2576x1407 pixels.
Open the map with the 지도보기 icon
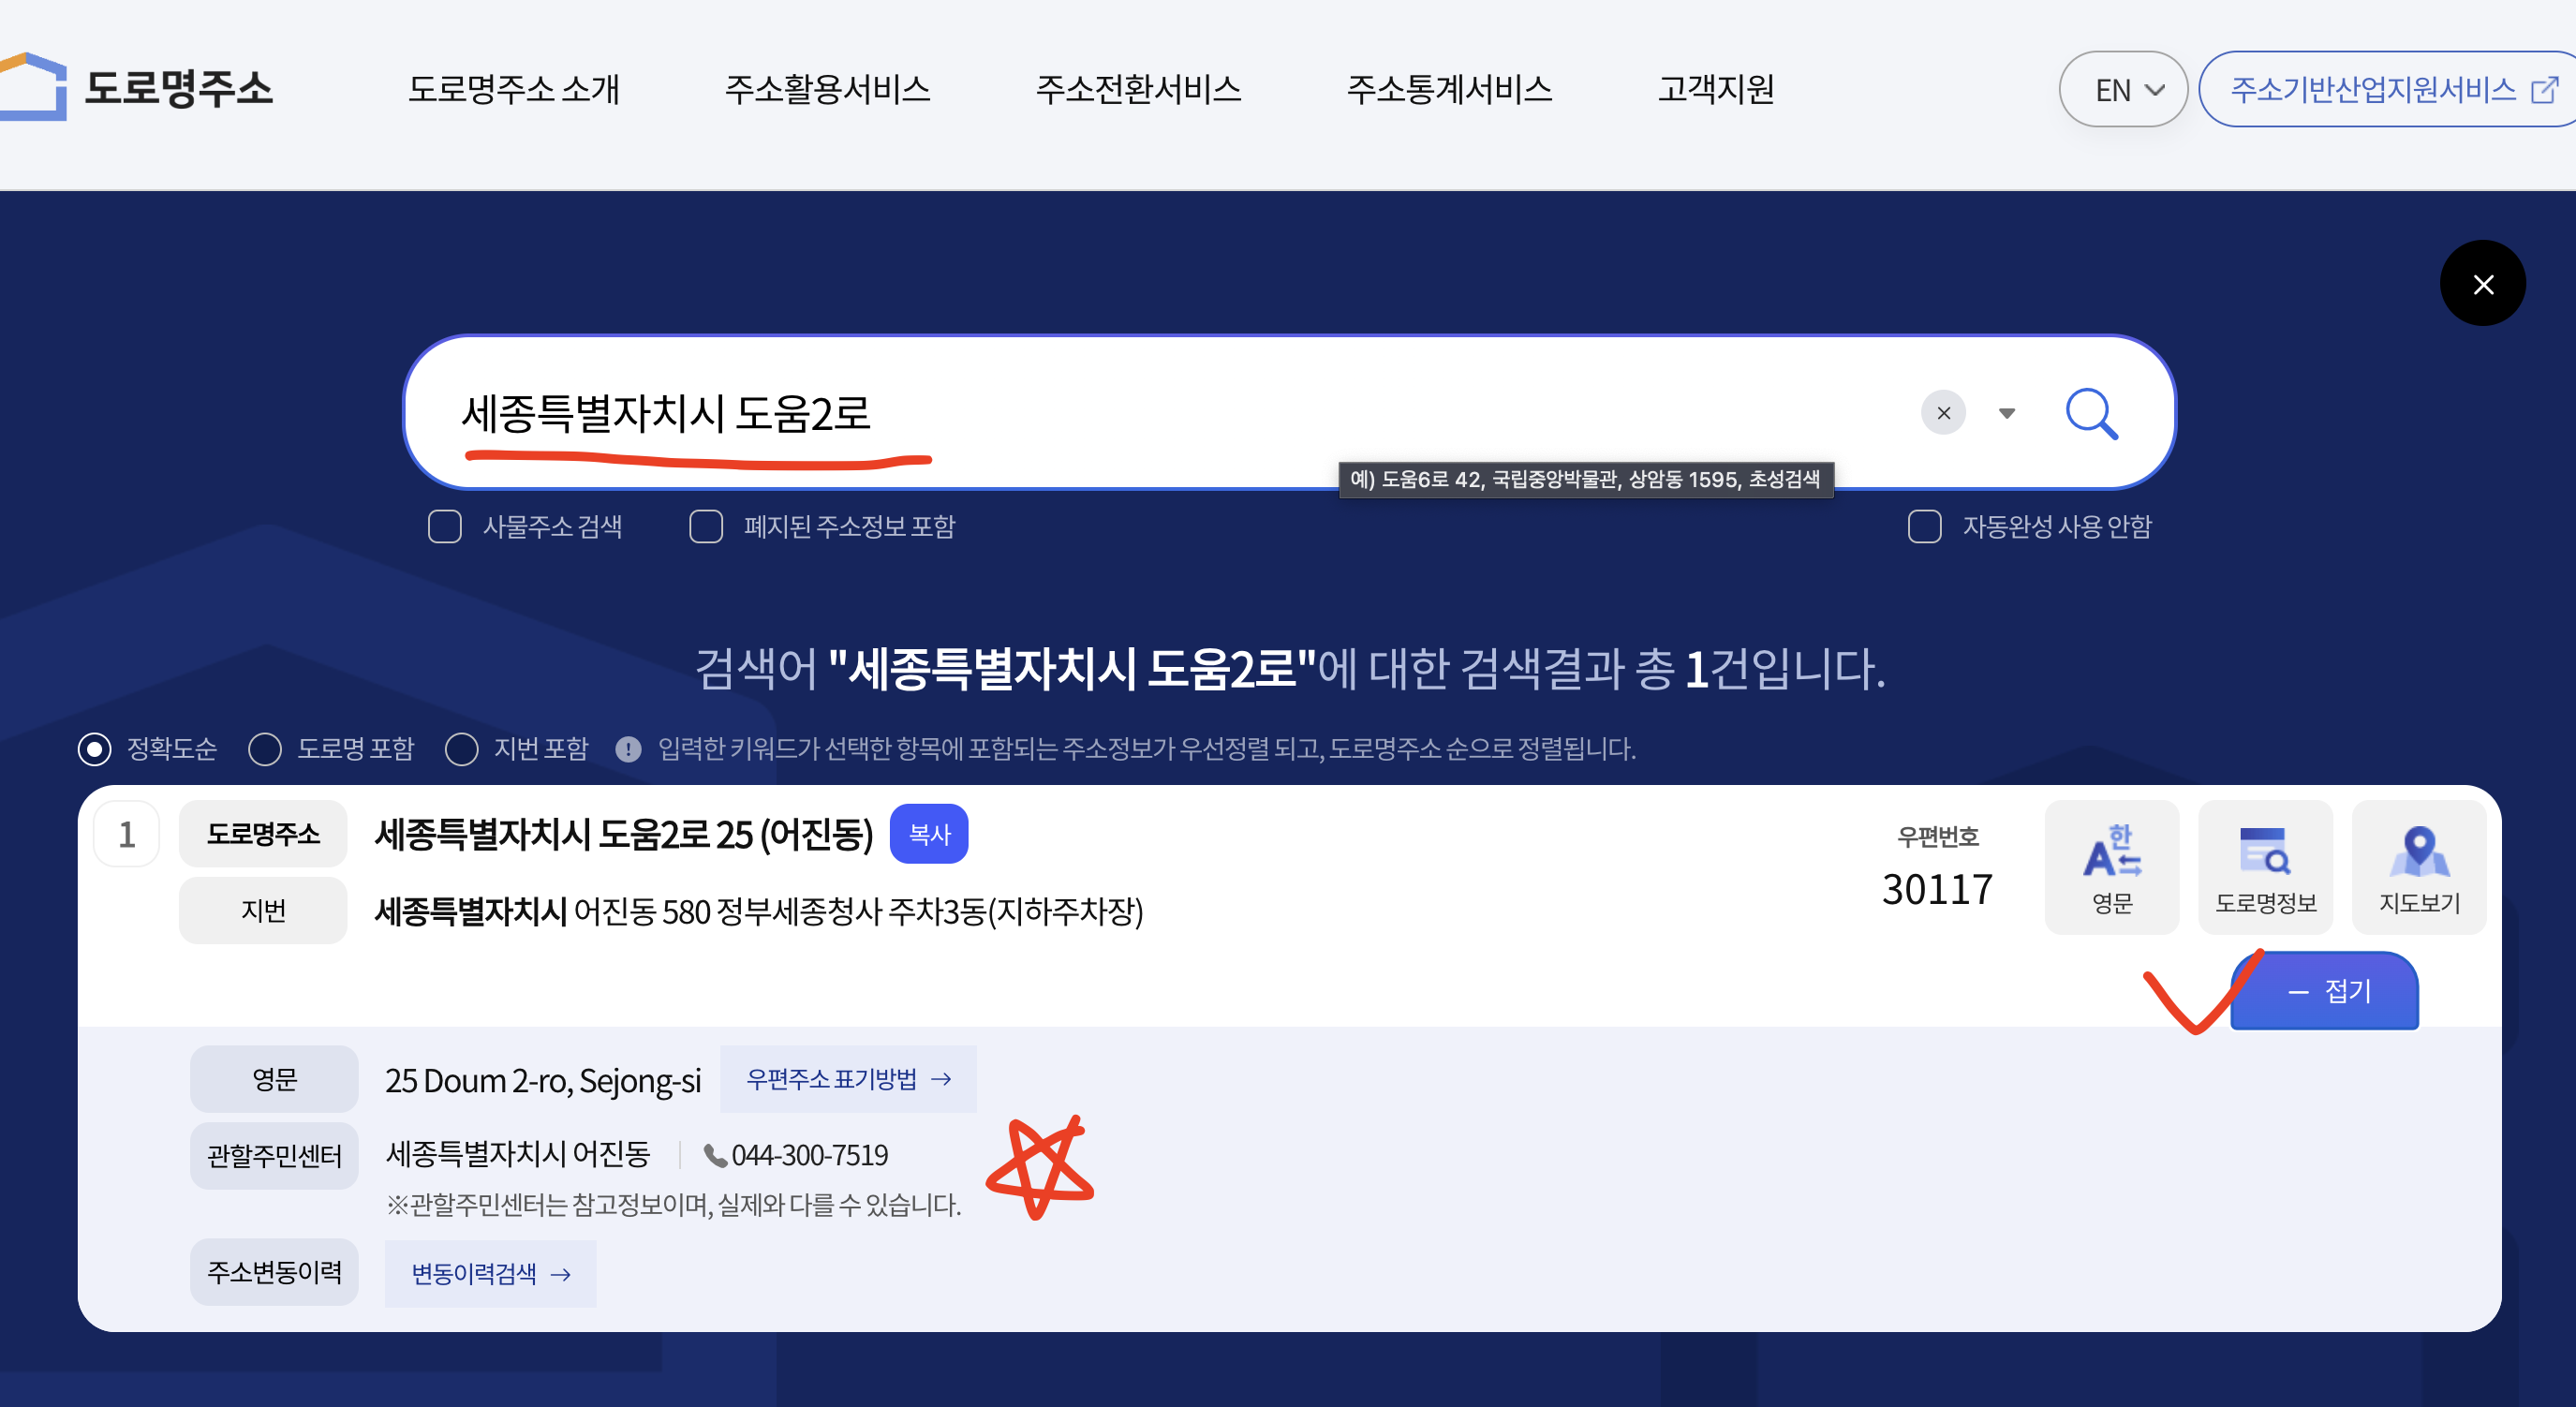[2419, 866]
